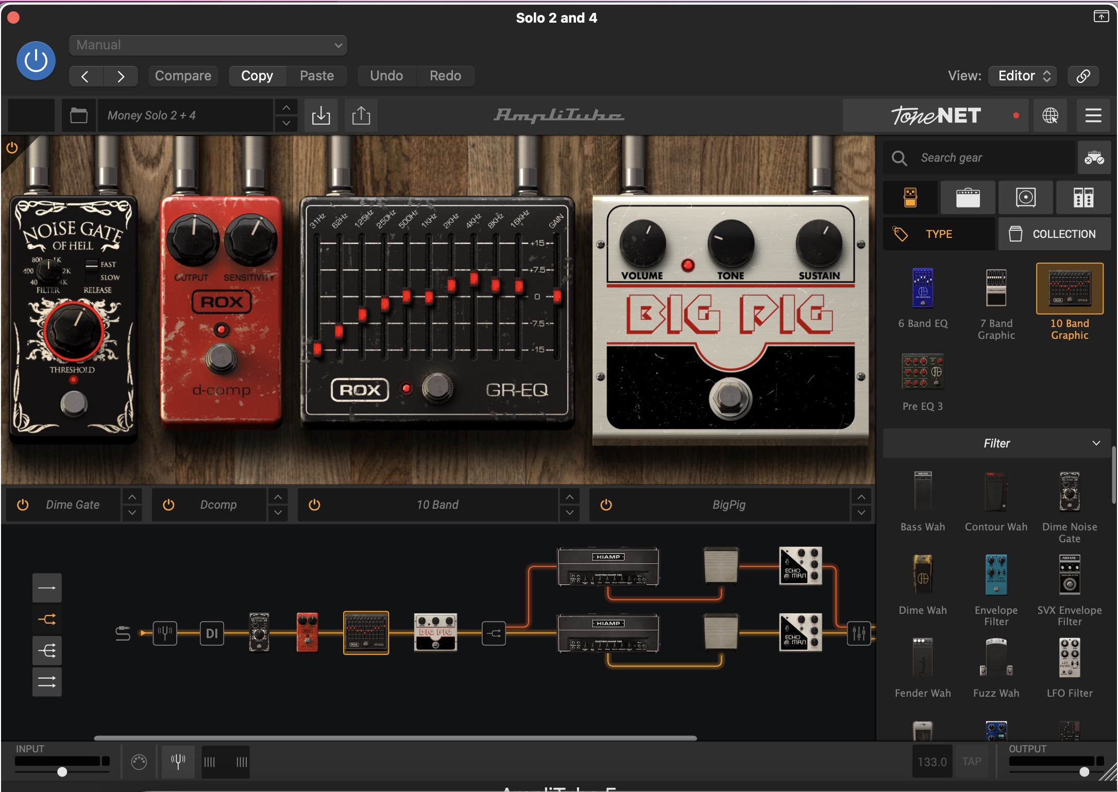Click the save preset download icon

(321, 115)
